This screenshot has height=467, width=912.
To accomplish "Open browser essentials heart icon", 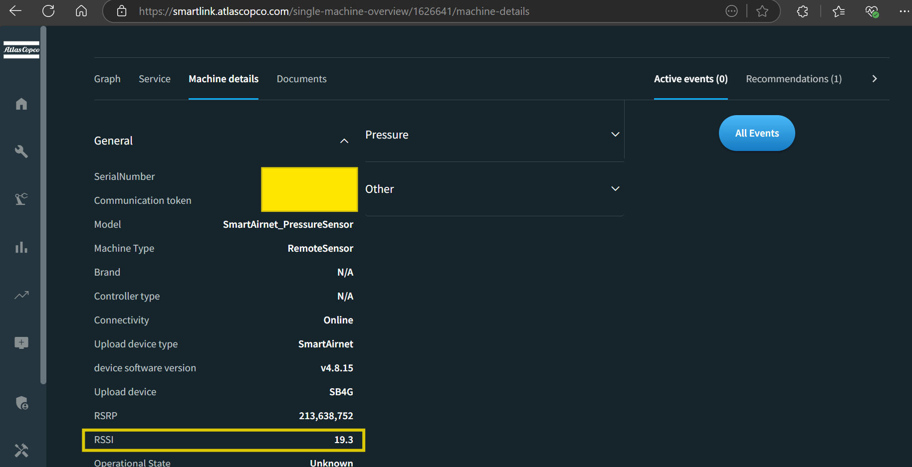I will pyautogui.click(x=872, y=11).
